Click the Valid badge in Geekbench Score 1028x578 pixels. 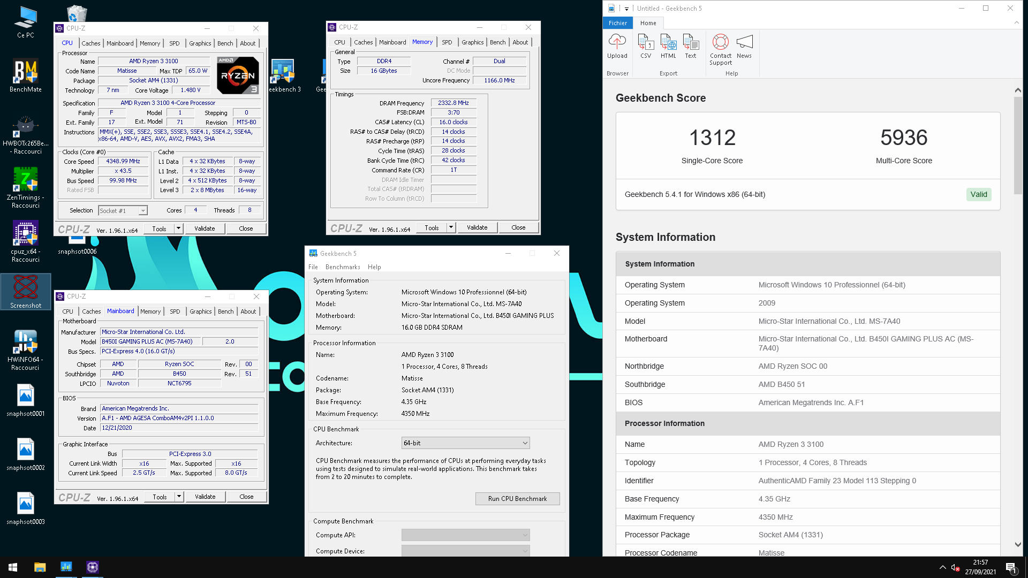click(979, 194)
